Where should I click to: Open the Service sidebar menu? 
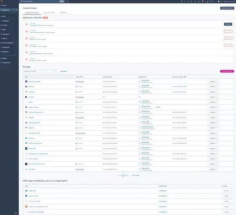coord(5,38)
